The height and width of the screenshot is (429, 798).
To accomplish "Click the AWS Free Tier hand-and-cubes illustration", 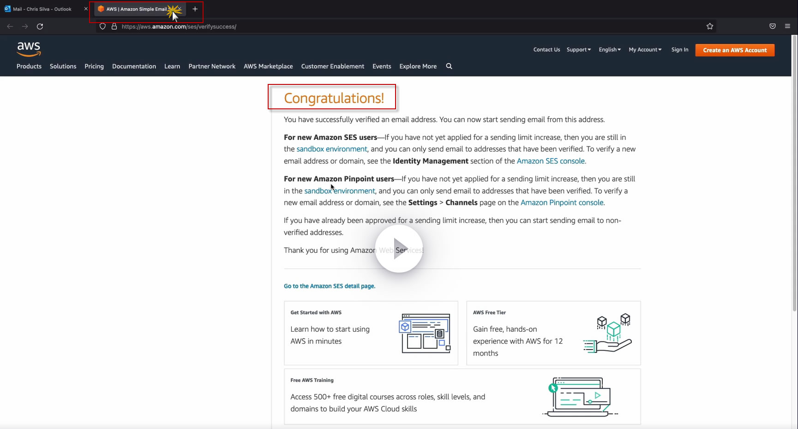I will (x=607, y=333).
